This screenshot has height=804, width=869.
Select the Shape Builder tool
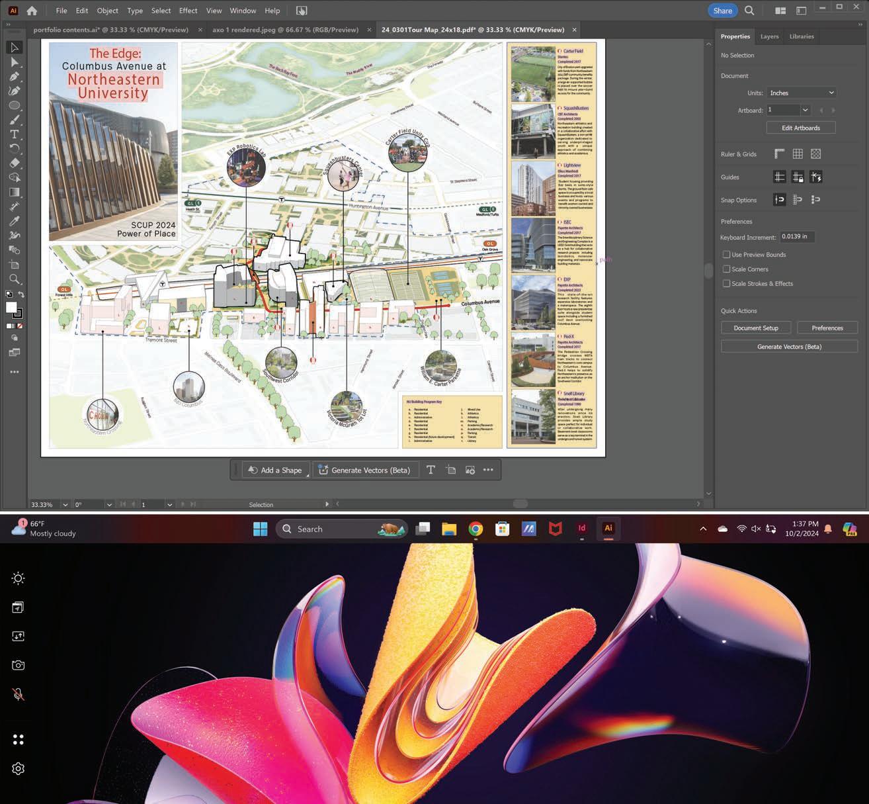[14, 177]
